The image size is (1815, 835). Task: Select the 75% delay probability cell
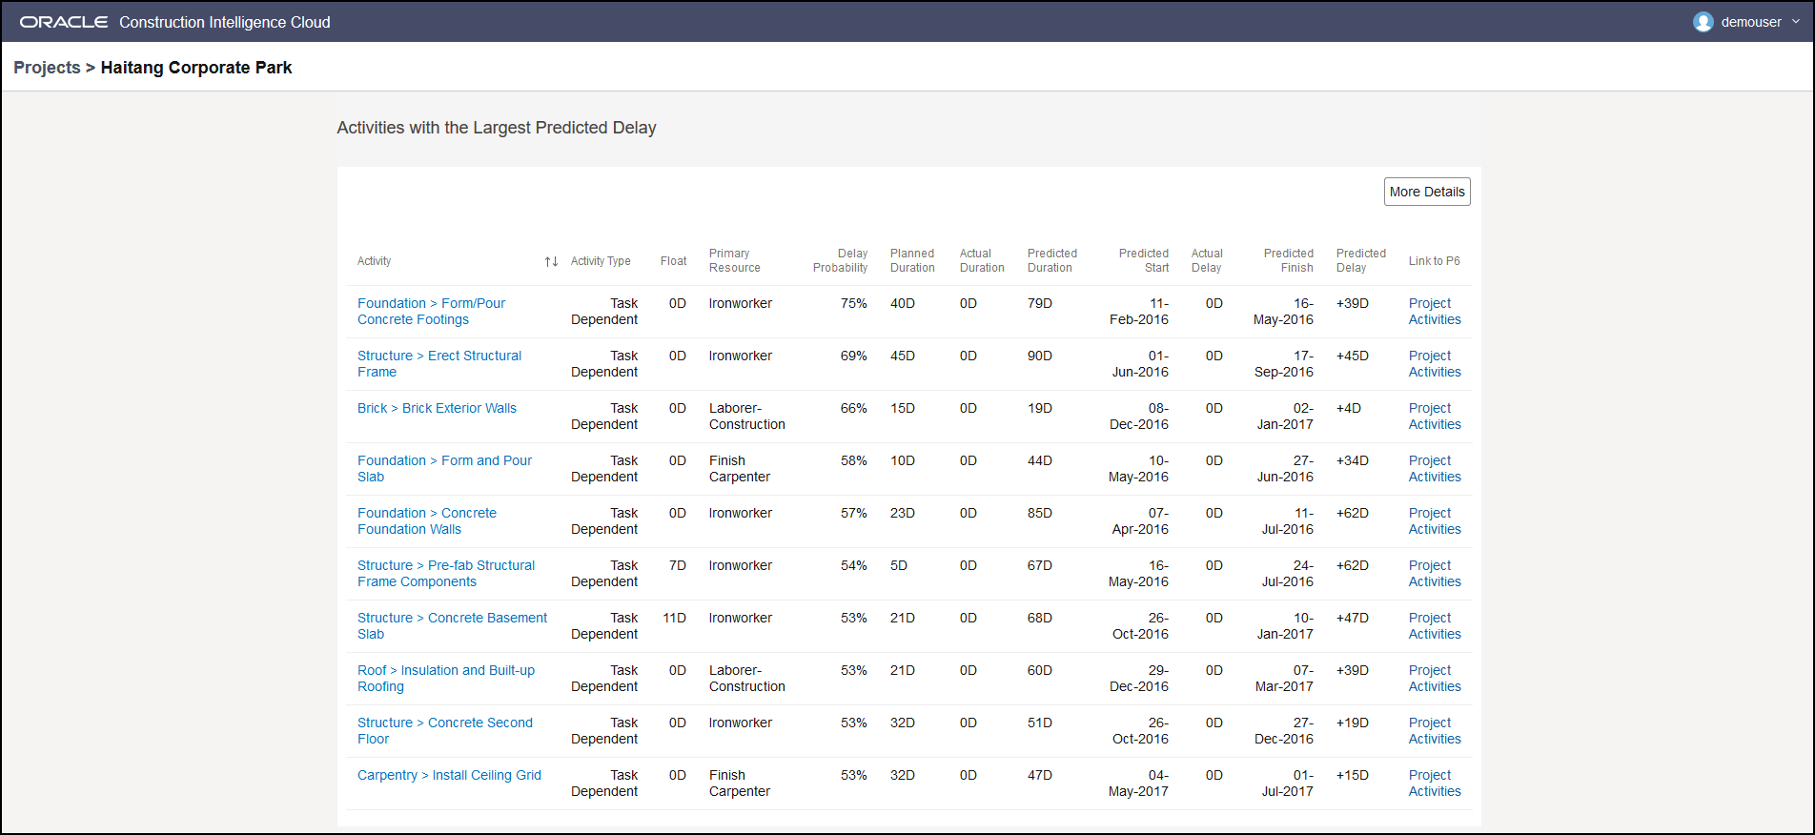tap(854, 303)
